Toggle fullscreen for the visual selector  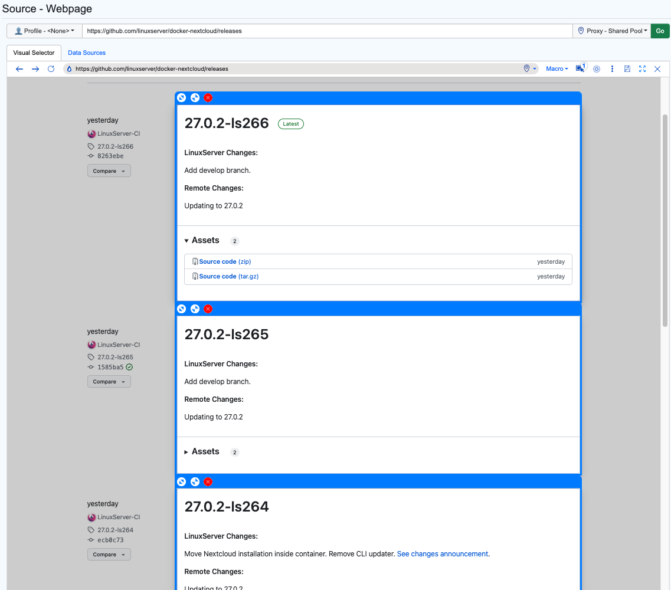click(642, 69)
